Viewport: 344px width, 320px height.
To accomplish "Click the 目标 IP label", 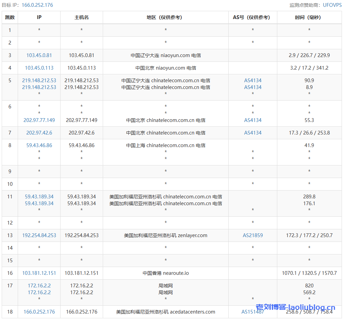I will [x=11, y=5].
